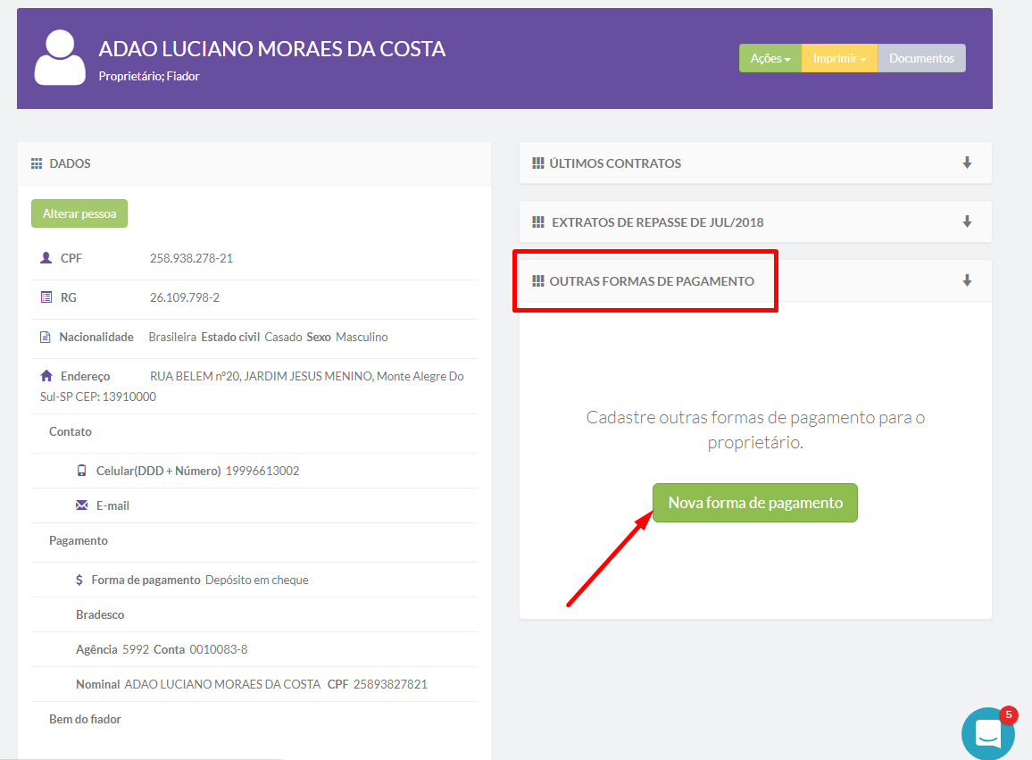Click the grid icon beside DADOS
This screenshot has height=760, width=1032.
(37, 164)
